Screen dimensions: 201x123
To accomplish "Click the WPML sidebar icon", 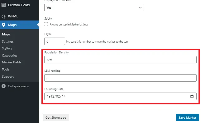I will [4, 16].
